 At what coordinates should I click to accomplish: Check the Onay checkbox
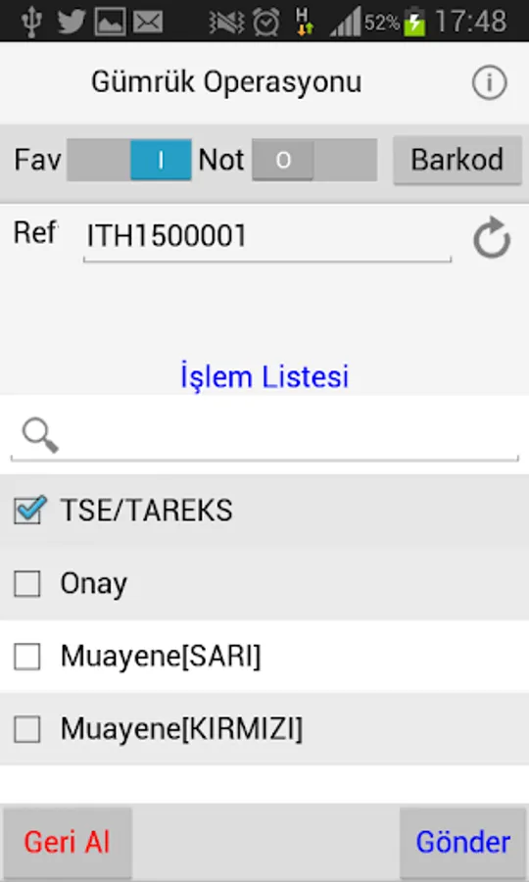click(27, 584)
